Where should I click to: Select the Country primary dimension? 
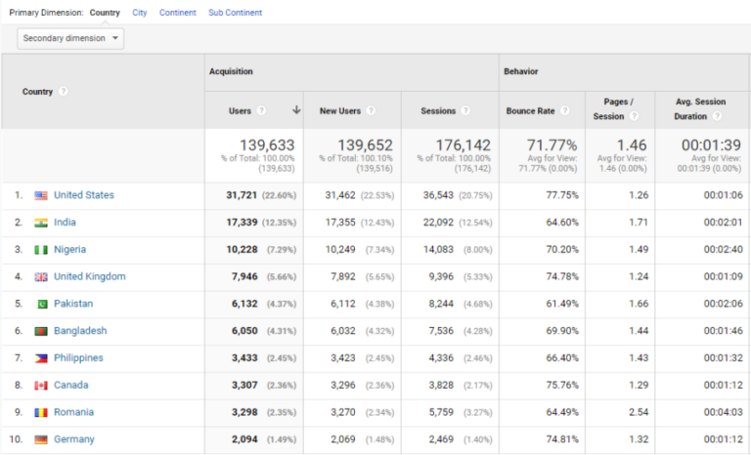[x=105, y=13]
